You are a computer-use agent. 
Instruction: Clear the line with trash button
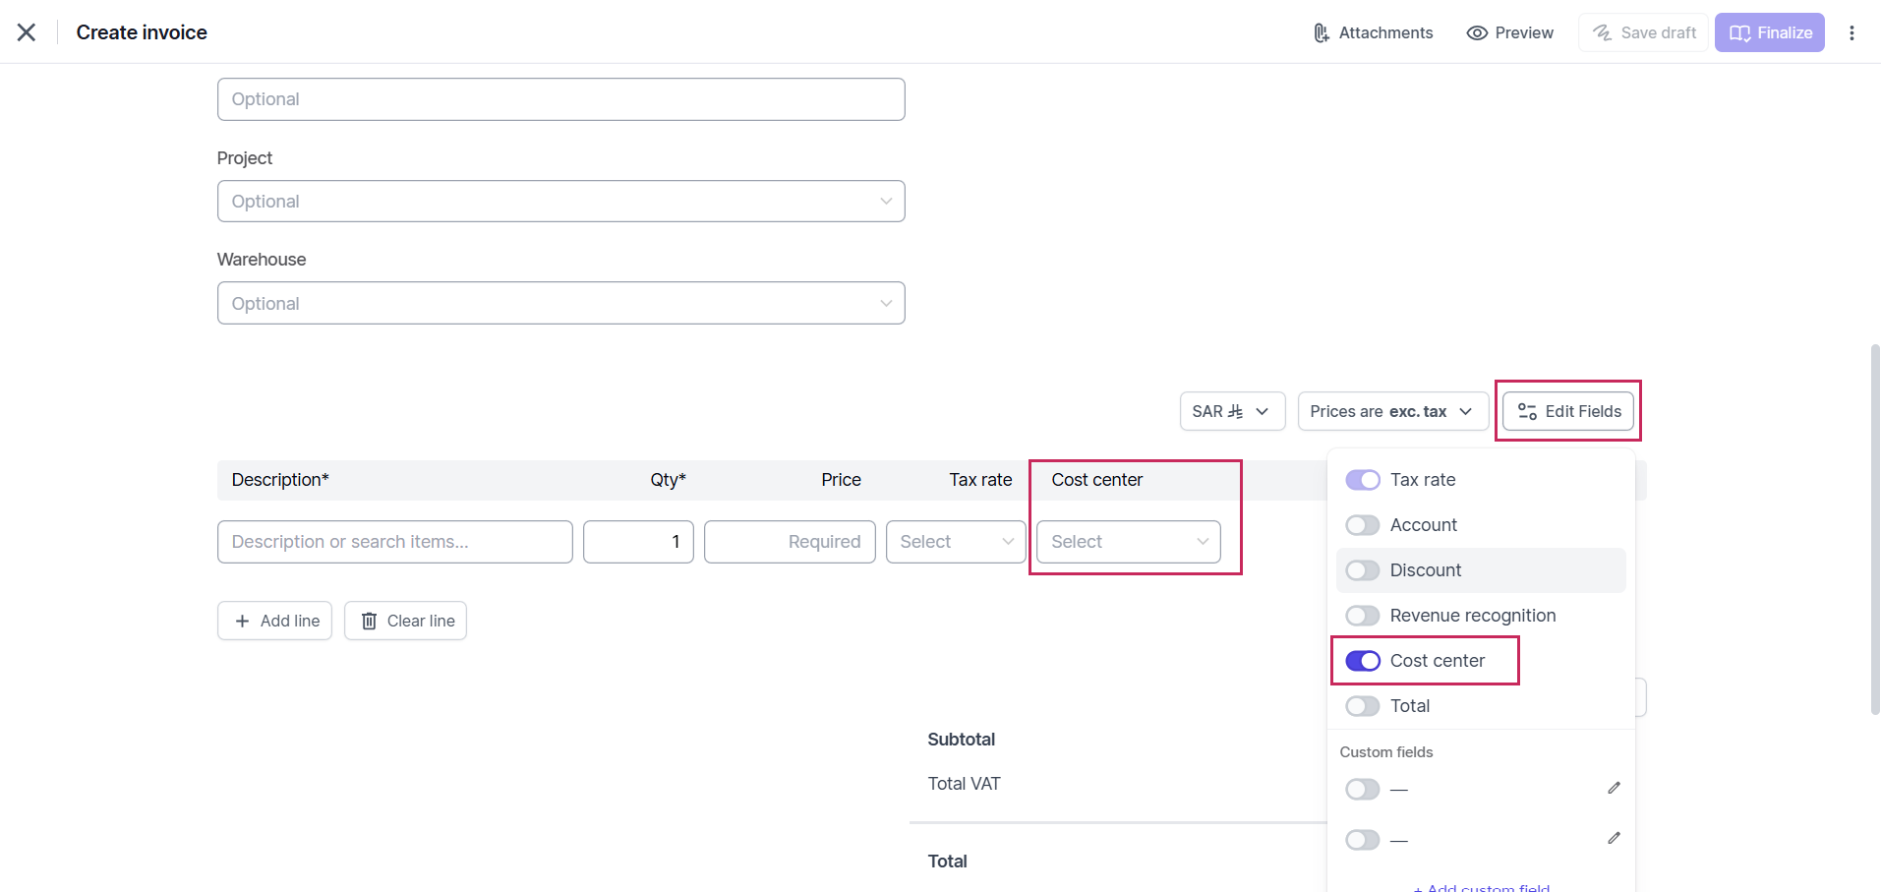pyautogui.click(x=405, y=621)
